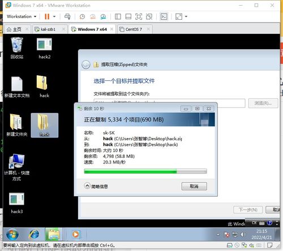Click the sound card status icon
Image resolution: width=283 pixels, height=251 pixels.
click(x=251, y=245)
